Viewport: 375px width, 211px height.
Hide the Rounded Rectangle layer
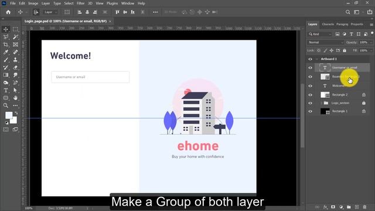(310, 77)
